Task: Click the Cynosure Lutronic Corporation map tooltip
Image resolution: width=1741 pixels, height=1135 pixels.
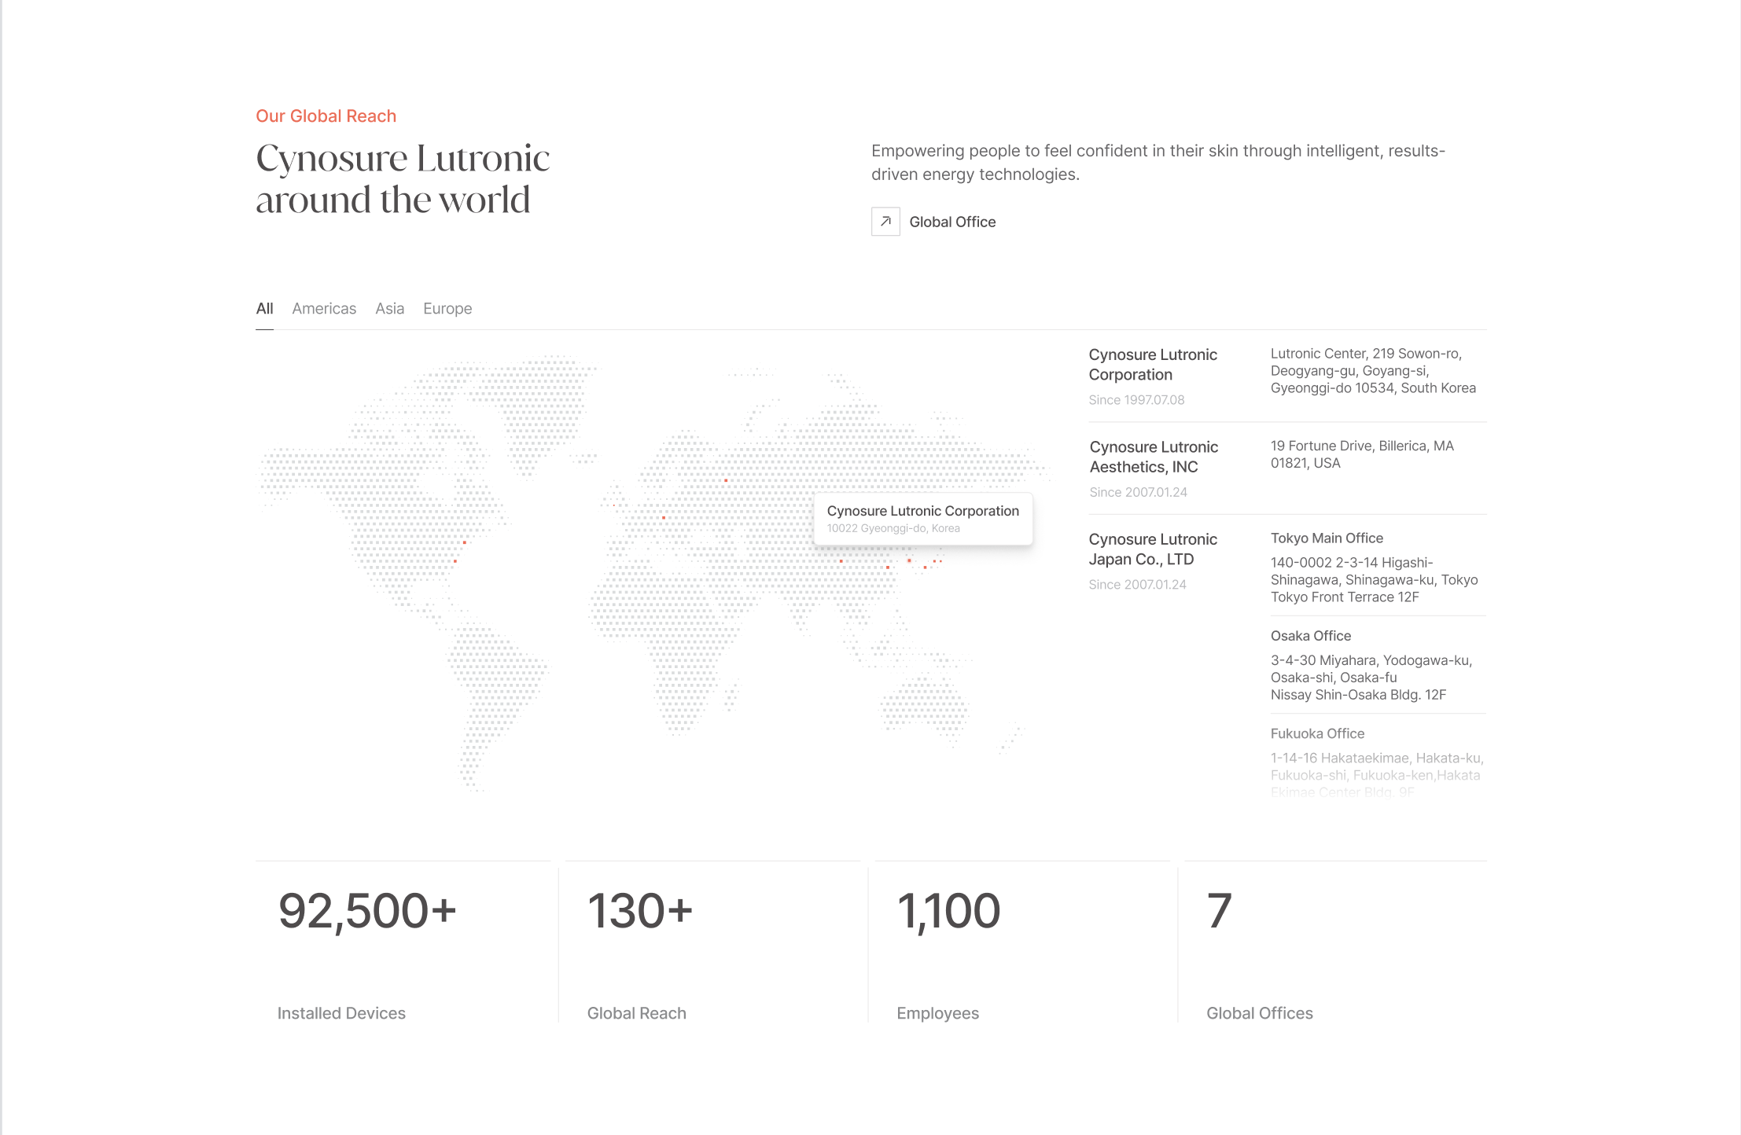Action: tap(923, 519)
